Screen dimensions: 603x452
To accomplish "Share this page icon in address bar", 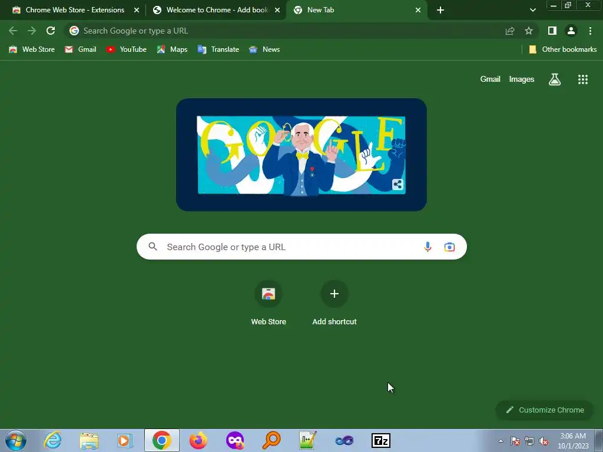I will [x=510, y=31].
